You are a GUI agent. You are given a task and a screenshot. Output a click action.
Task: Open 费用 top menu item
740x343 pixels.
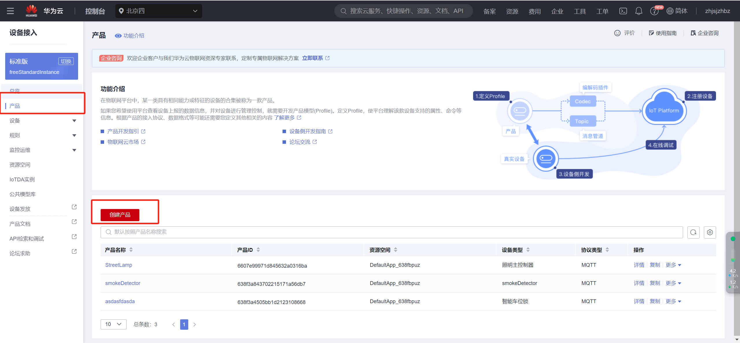click(534, 11)
